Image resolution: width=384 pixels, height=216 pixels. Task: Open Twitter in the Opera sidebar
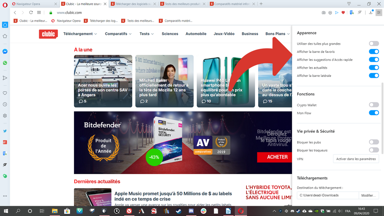tap(5, 131)
